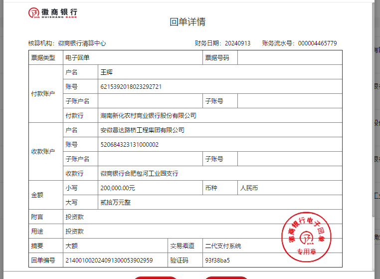The width and height of the screenshot is (380, 279).
Task: Click the transaction channel 二代支付系统
Action: pyautogui.click(x=223, y=246)
